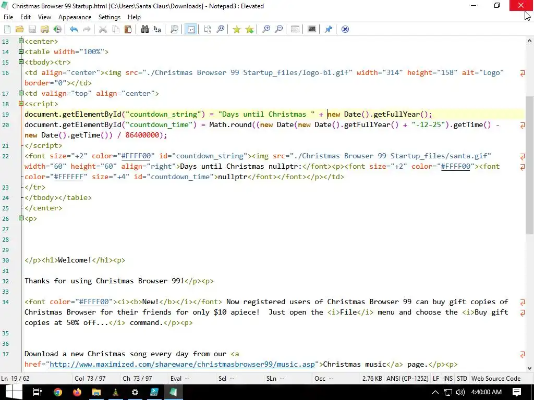Viewport: 534px width, 400px height.
Task: Click the zoom reset magnifier icon
Action: (221, 29)
